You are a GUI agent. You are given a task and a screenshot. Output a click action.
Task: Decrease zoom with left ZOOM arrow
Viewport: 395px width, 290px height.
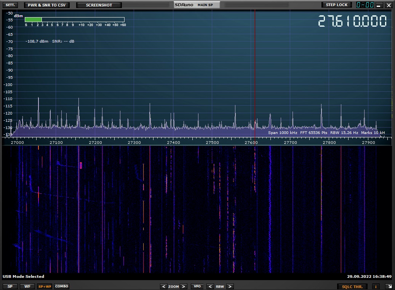pyautogui.click(x=163, y=287)
